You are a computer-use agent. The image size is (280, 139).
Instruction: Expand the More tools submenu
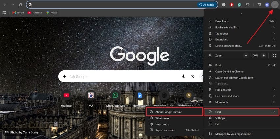(x=242, y=102)
